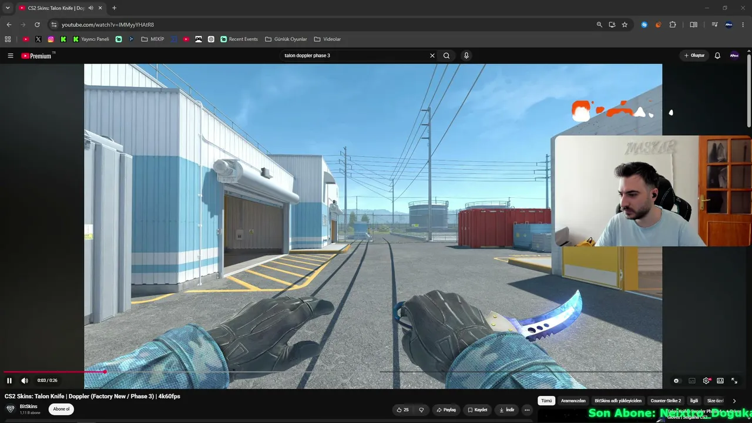Open the Yayıncı Paneli bookmark
This screenshot has height=423, width=752.
91,39
